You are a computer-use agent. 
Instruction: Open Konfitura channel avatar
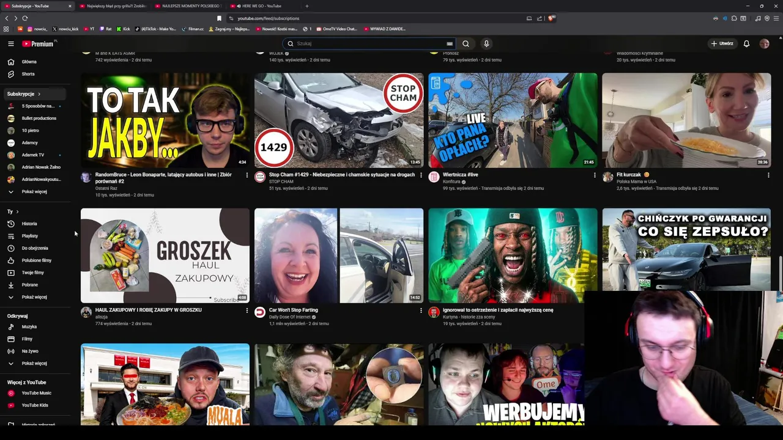(x=434, y=177)
